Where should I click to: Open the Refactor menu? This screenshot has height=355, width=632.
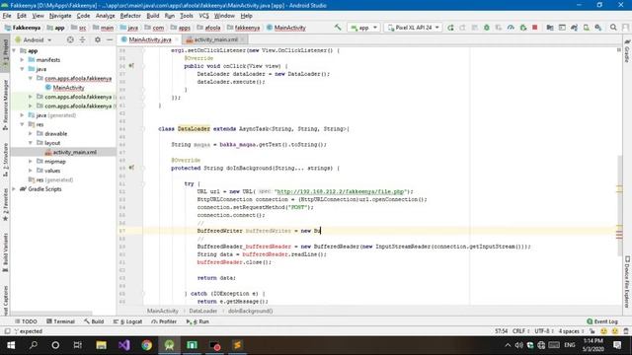point(130,16)
